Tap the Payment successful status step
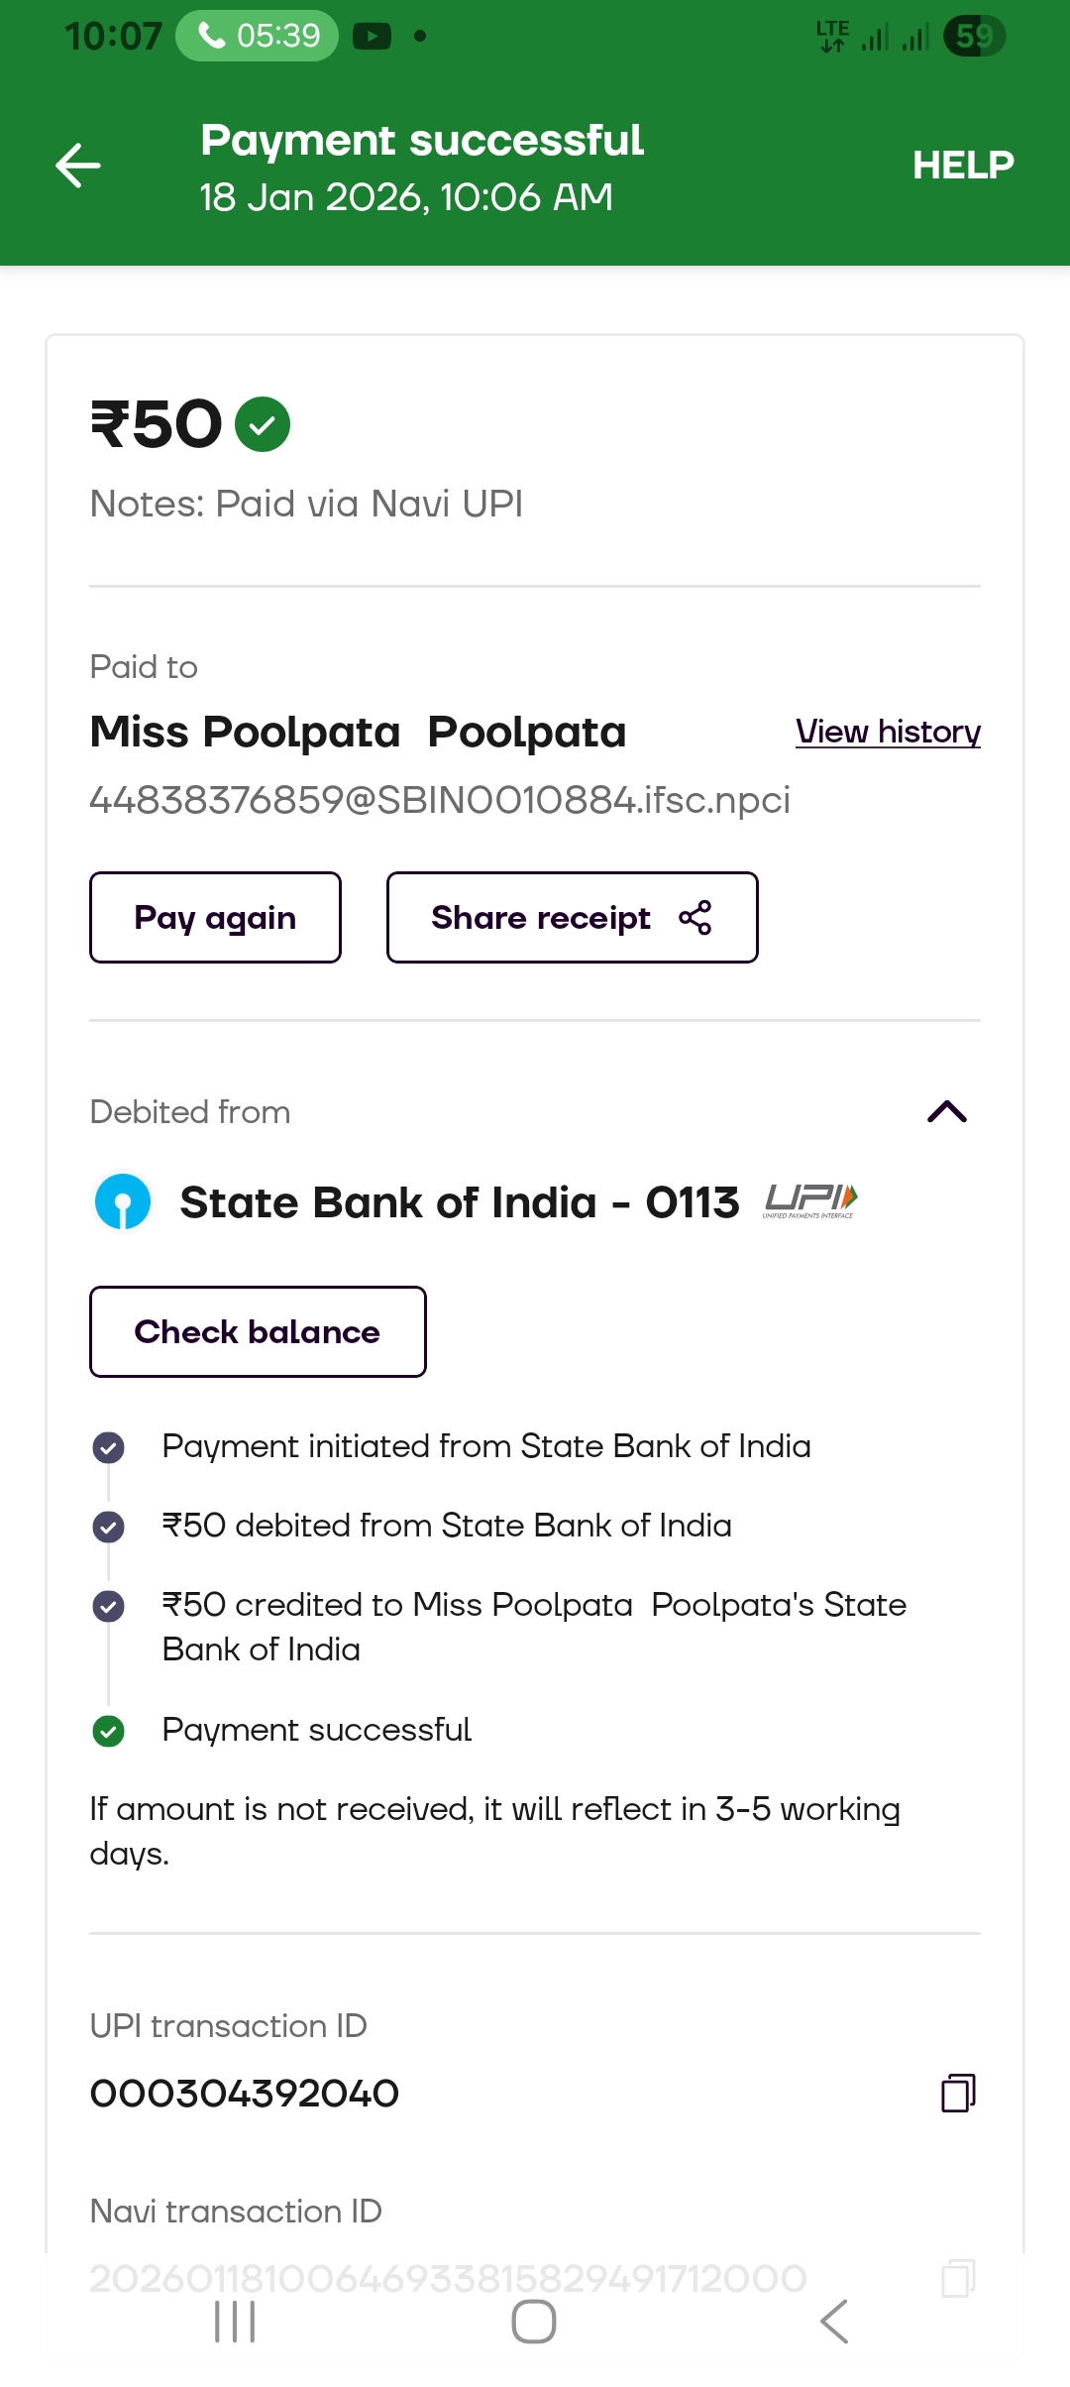This screenshot has width=1070, height=2387. [316, 1730]
